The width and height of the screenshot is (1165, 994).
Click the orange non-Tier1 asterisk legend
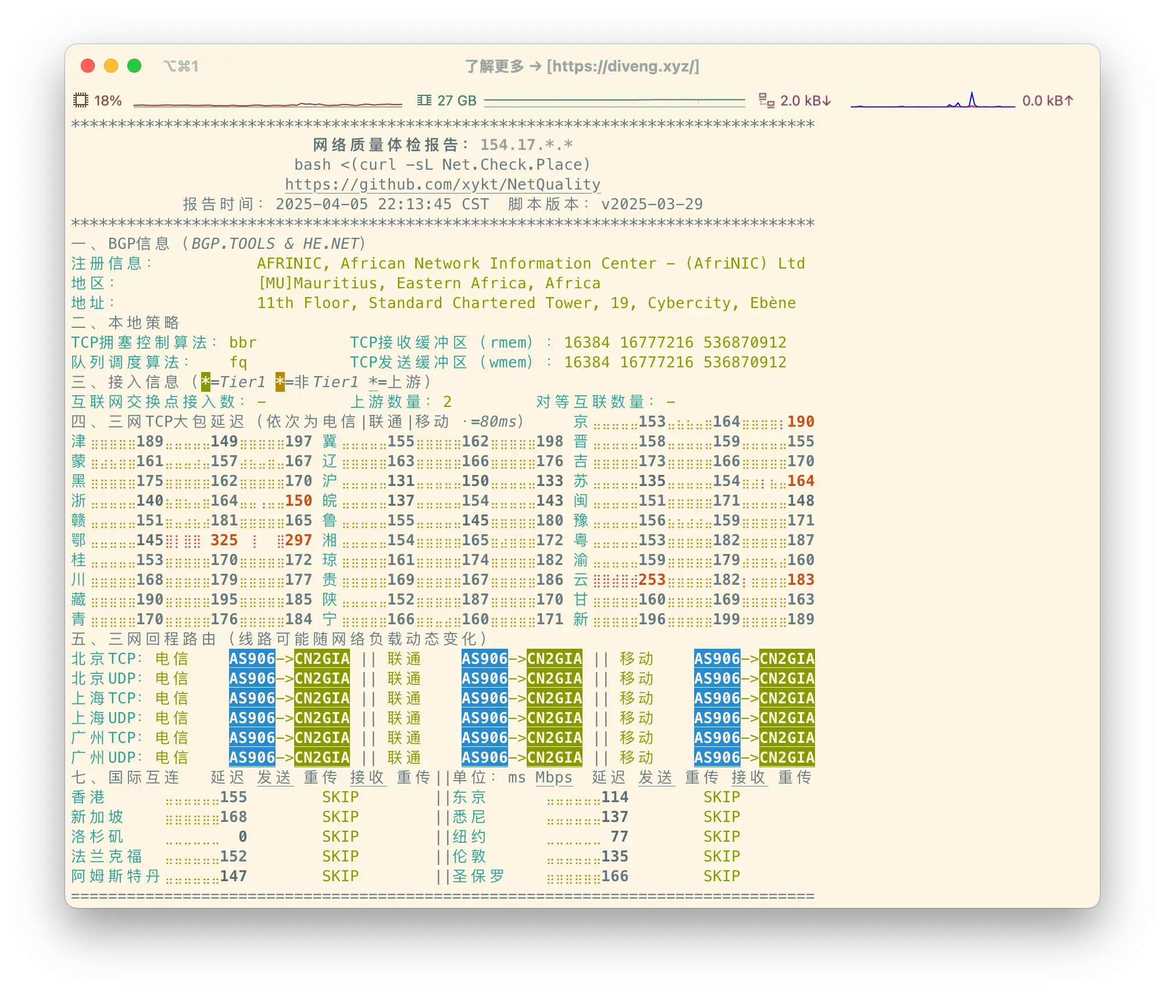[280, 382]
